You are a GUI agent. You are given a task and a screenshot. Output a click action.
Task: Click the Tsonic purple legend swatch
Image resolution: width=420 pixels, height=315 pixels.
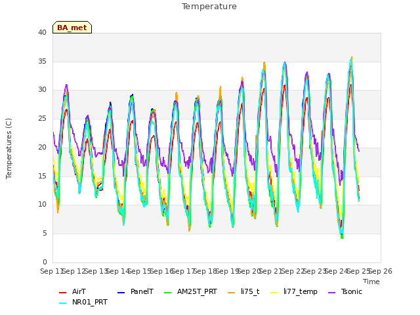click(331, 293)
